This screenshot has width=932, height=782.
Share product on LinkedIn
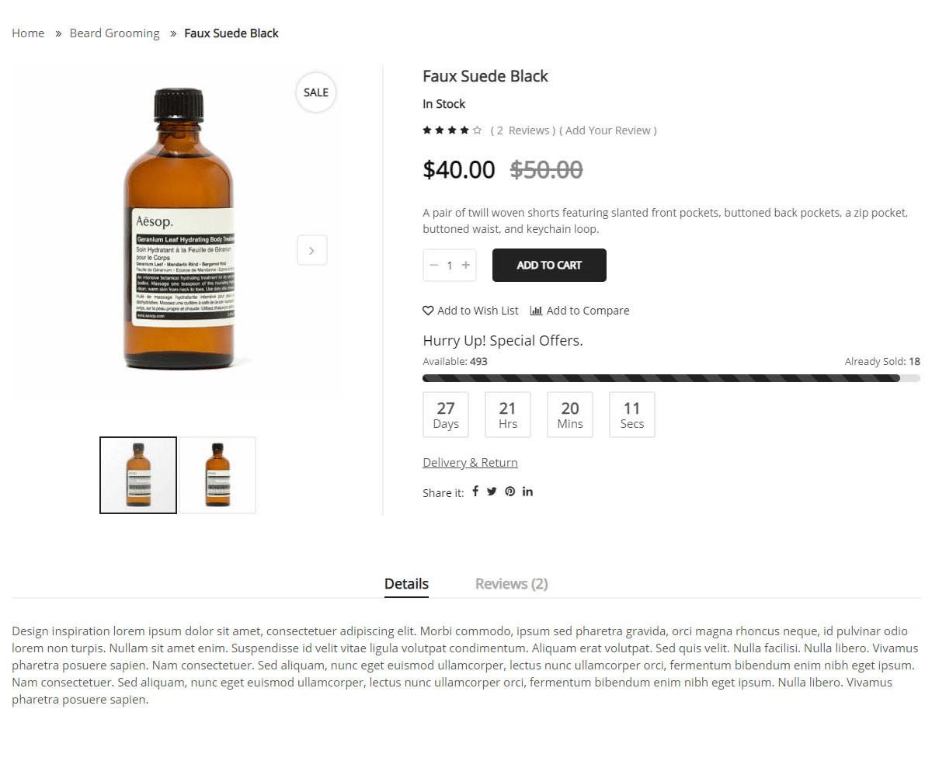point(528,492)
